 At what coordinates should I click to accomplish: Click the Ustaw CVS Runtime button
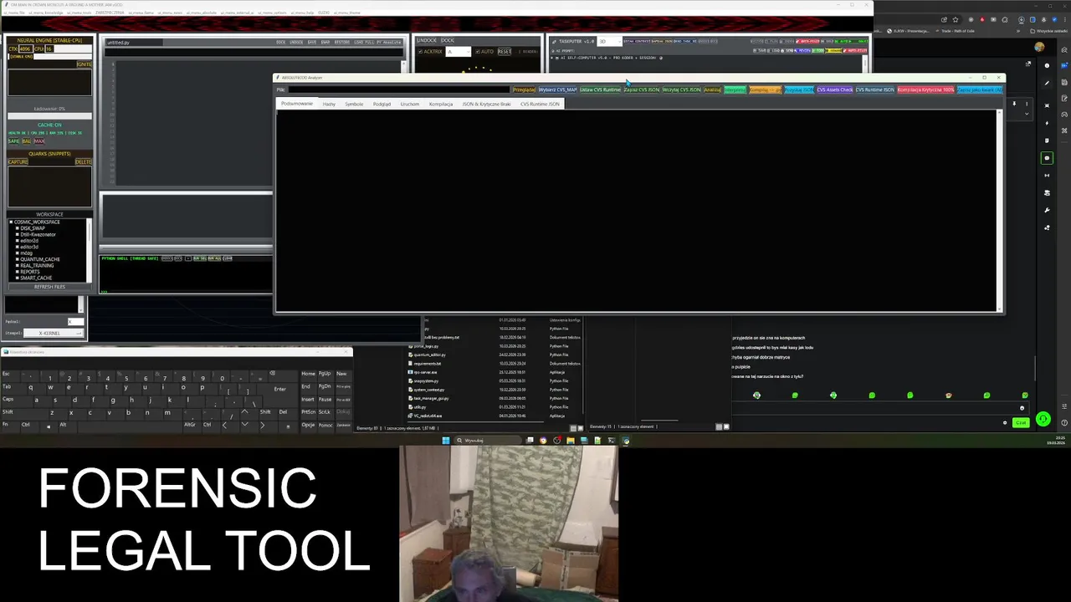click(600, 89)
